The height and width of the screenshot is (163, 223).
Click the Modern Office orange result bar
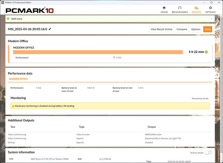[x=98, y=52]
